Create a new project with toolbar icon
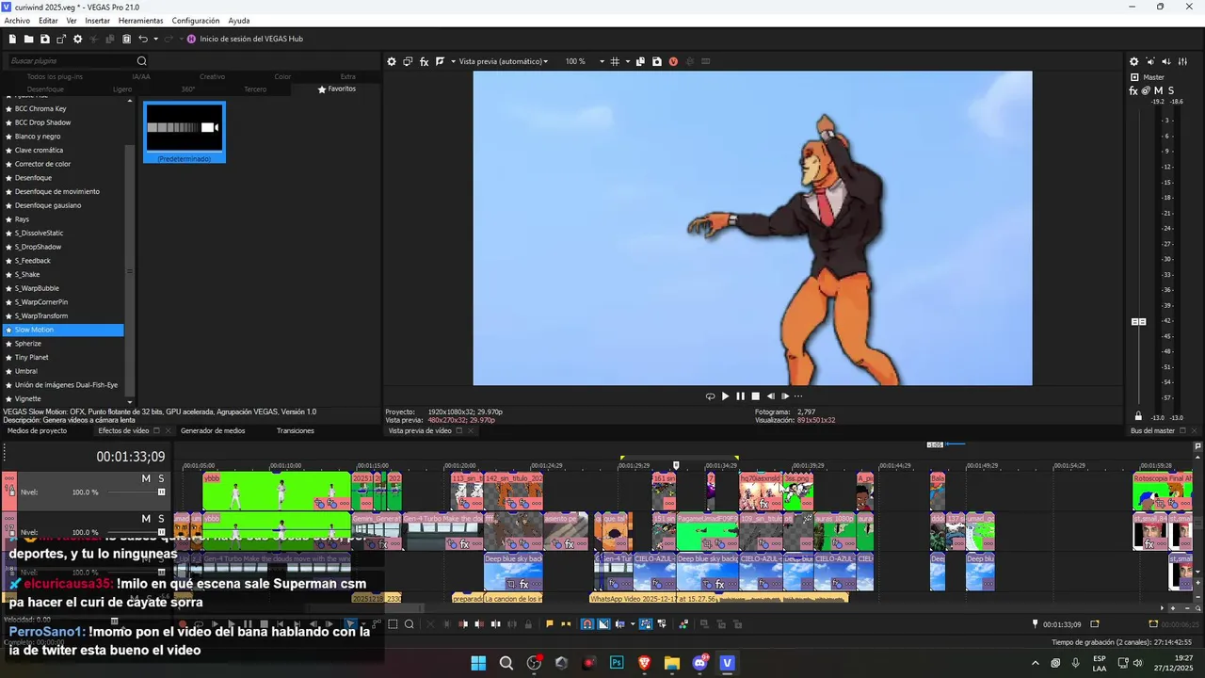This screenshot has height=678, width=1205. tap(12, 39)
